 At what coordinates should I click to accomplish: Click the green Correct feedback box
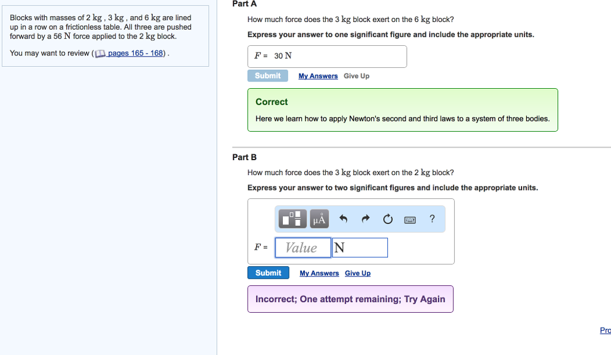click(402, 110)
